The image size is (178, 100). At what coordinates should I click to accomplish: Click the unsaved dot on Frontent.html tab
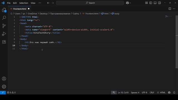click(29, 9)
